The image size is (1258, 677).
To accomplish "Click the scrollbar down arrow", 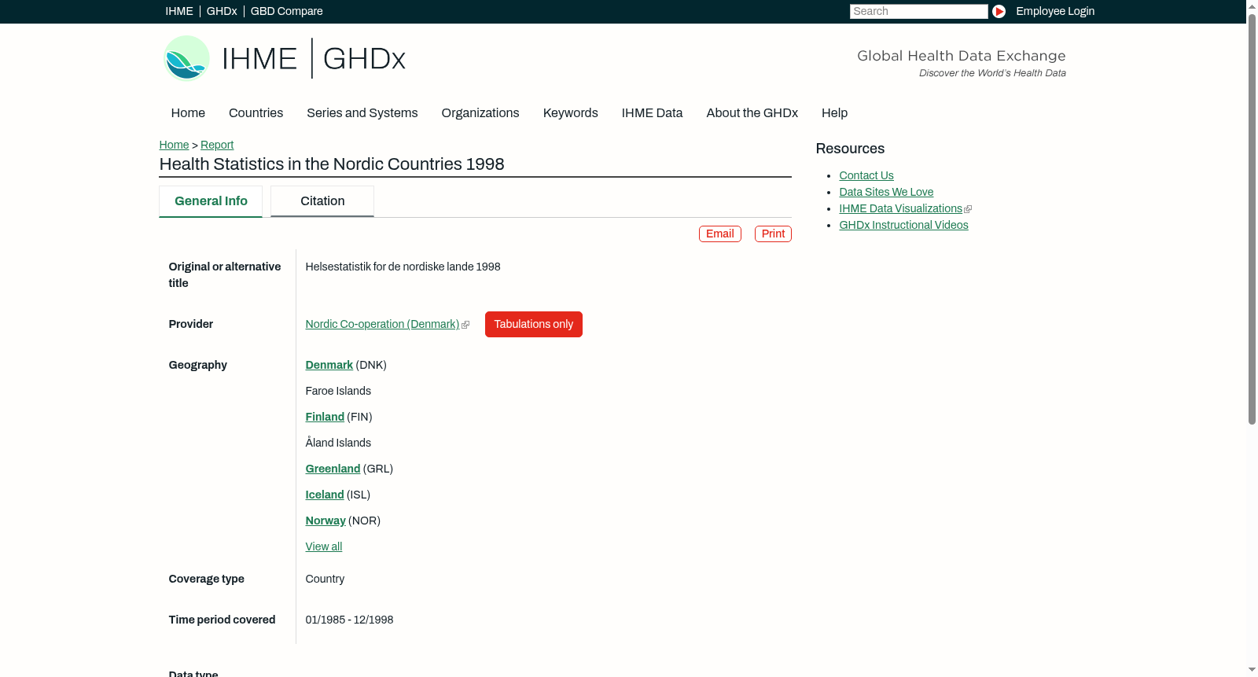I will pos(1252,671).
